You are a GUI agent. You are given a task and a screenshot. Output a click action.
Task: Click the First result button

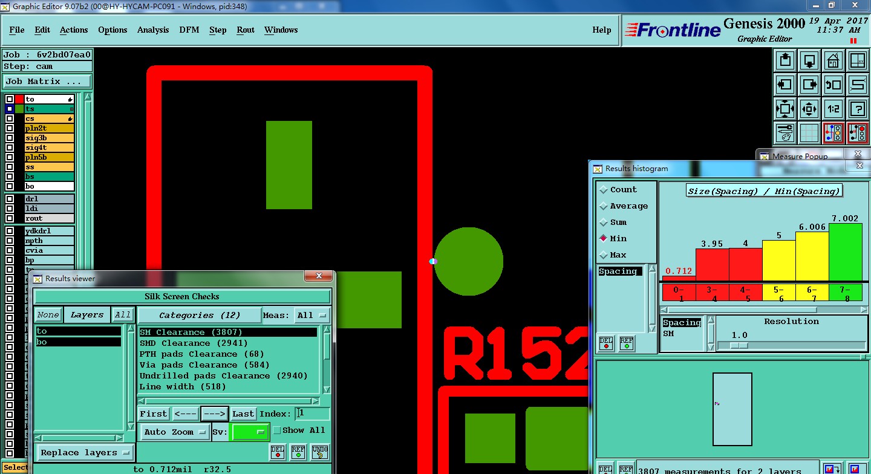[x=154, y=414]
